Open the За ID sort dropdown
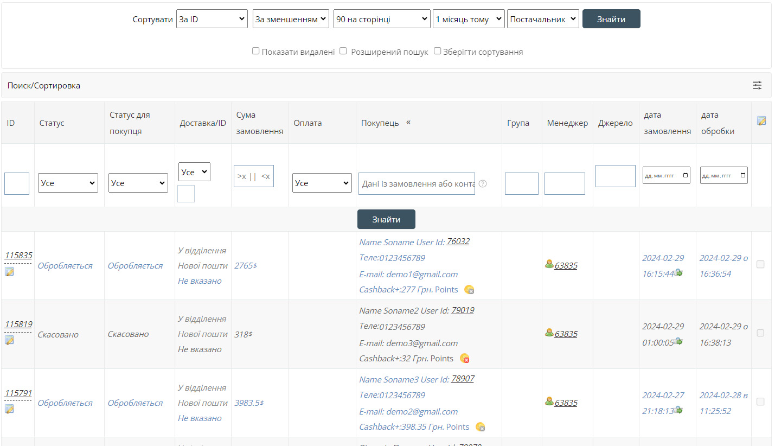 coord(212,19)
